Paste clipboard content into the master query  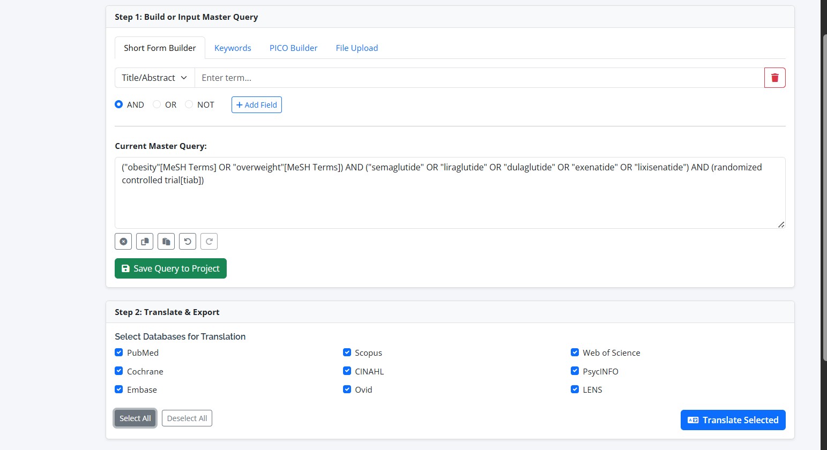[x=166, y=242]
